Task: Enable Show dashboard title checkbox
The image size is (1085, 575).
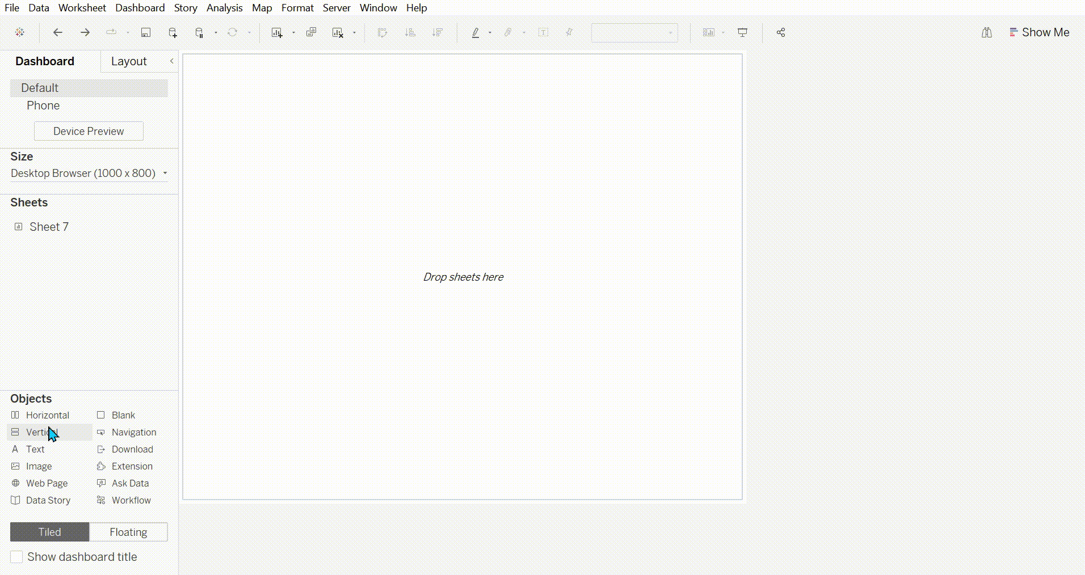Action: pos(17,557)
